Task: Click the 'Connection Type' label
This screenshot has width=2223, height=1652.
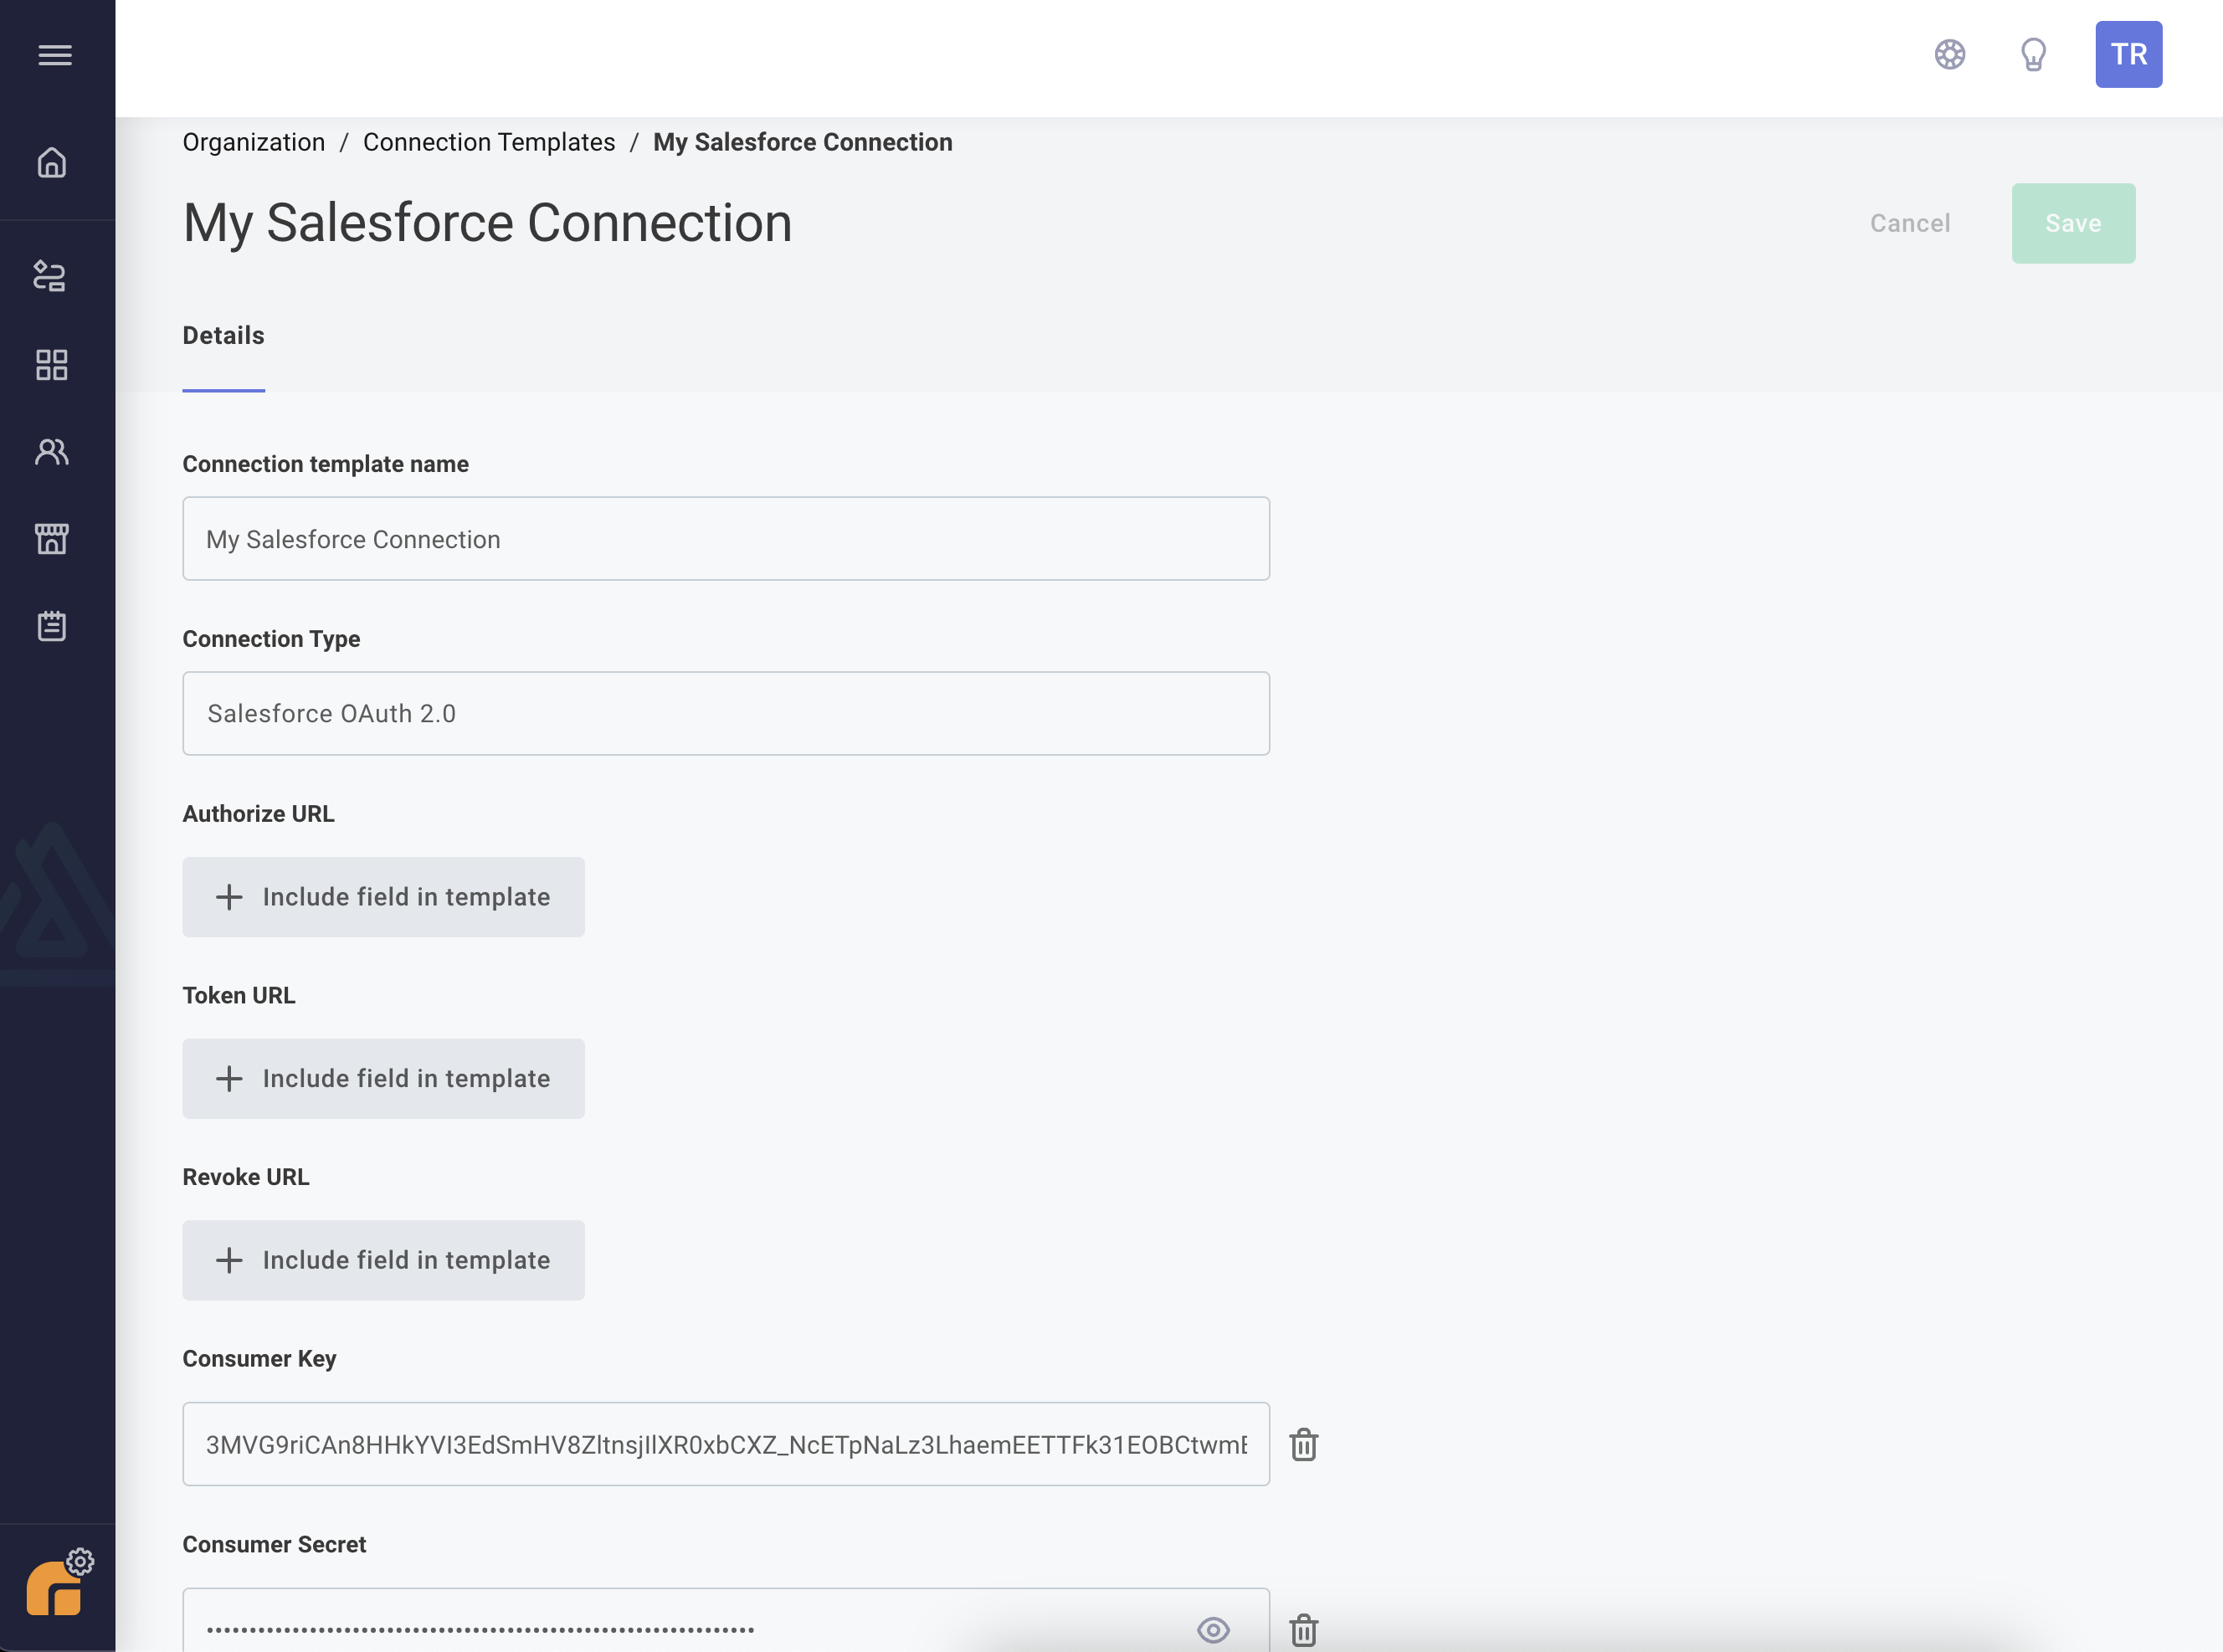Action: [271, 639]
